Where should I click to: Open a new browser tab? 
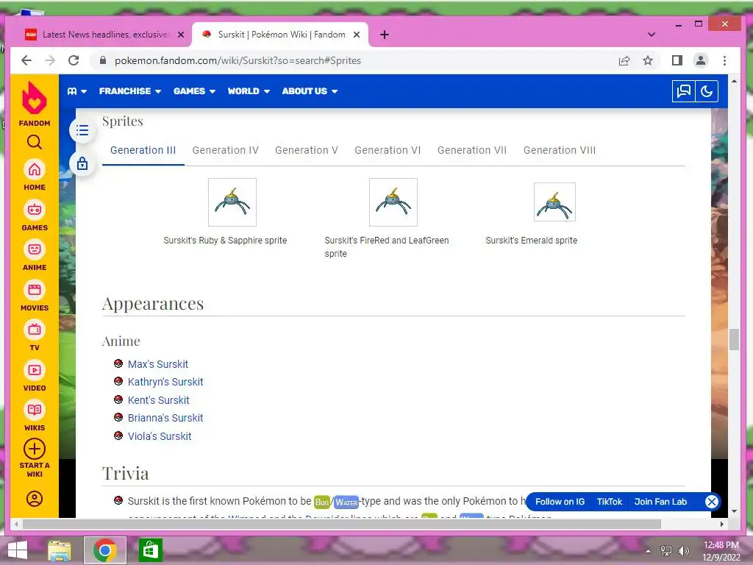point(384,35)
